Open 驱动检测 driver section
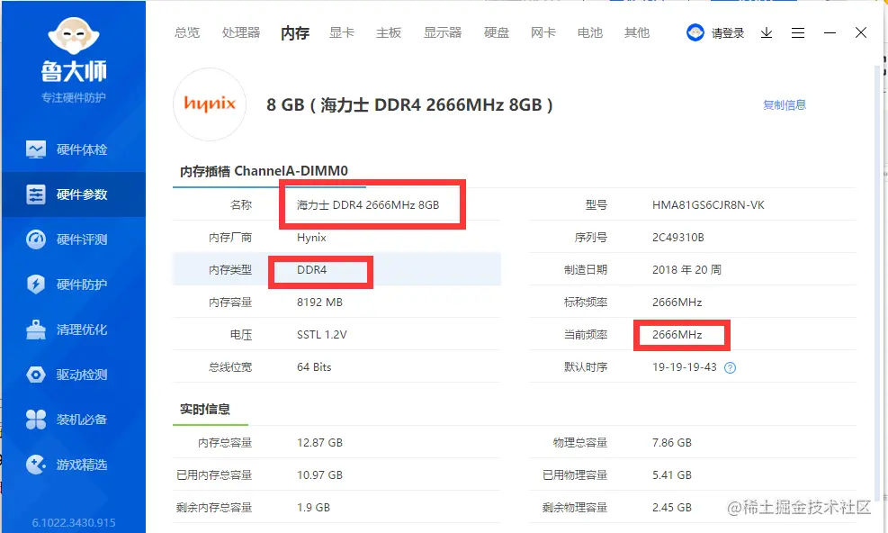Viewport: 888px width, 533px height. click(74, 375)
